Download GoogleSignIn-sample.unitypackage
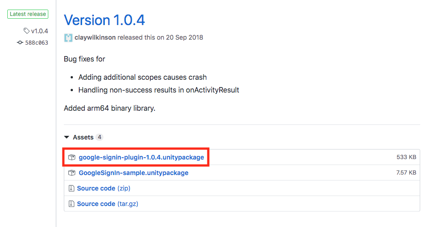The height and width of the screenshot is (227, 448). point(134,173)
